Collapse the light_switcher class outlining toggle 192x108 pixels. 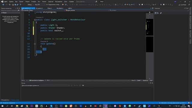(x=35, y=20)
